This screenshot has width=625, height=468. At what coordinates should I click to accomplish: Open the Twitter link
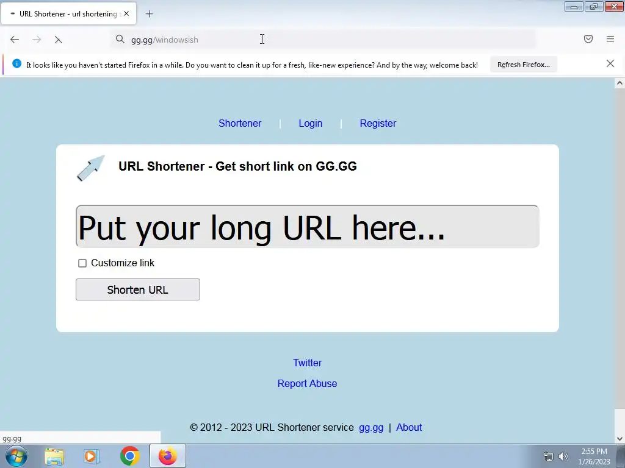[308, 363]
